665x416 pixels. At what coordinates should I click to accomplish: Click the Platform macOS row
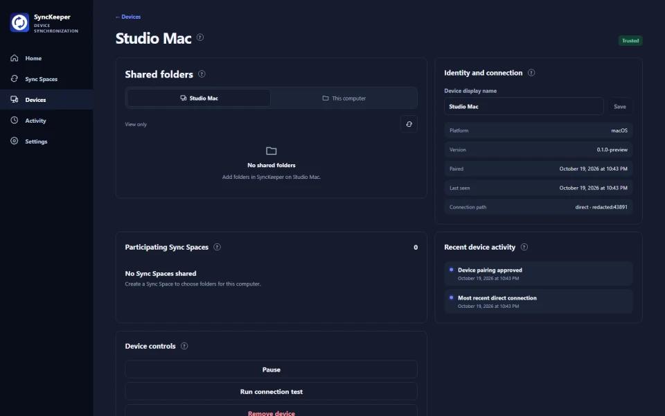tap(538, 130)
